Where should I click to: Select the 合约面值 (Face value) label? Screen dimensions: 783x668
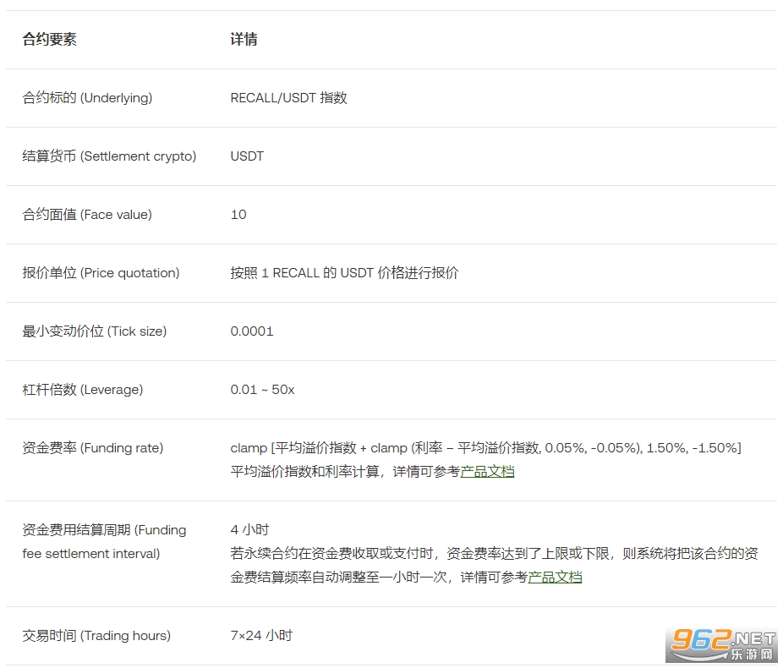(87, 215)
